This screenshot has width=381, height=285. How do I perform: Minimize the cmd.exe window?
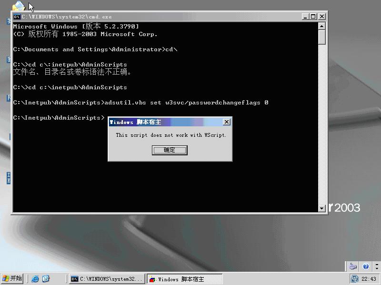pyautogui.click(x=305, y=17)
